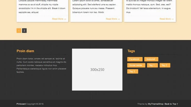This screenshot has width=191, height=107.
Task: Click Back to Top link
Action: coord(171,104)
